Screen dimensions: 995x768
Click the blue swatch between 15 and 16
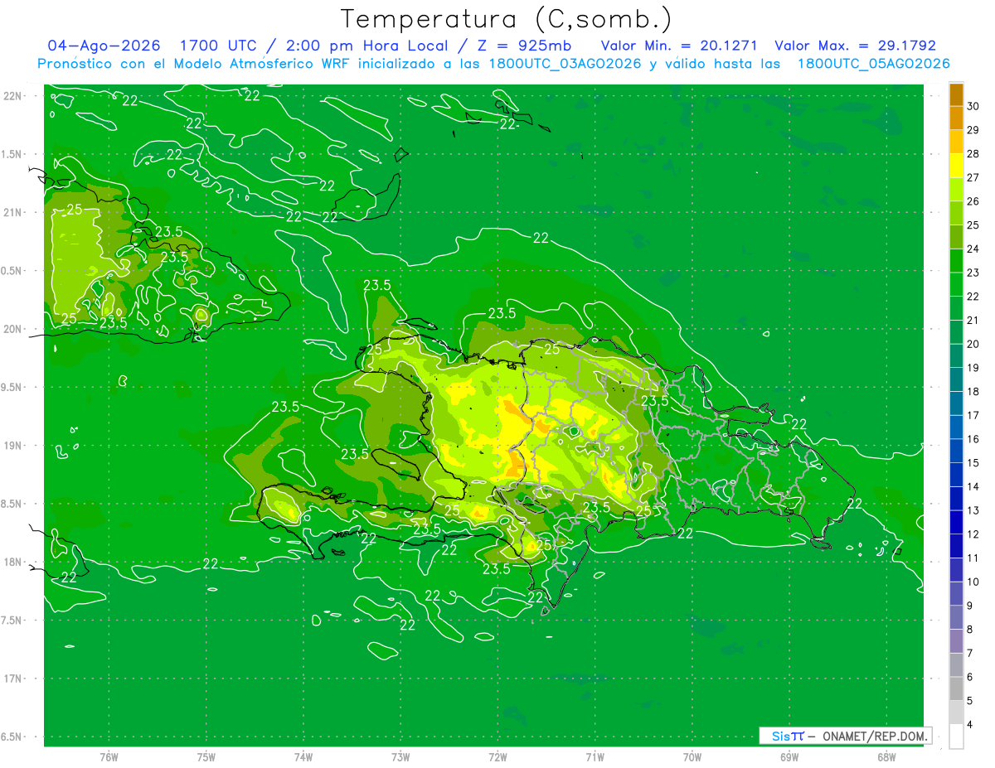pyautogui.click(x=956, y=451)
